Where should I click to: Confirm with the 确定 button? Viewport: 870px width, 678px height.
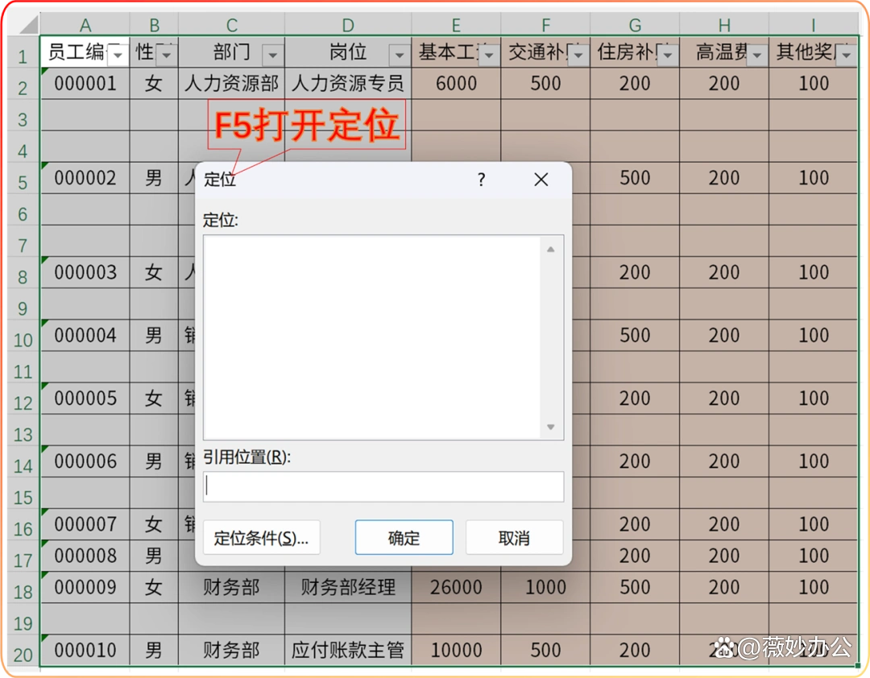point(404,537)
